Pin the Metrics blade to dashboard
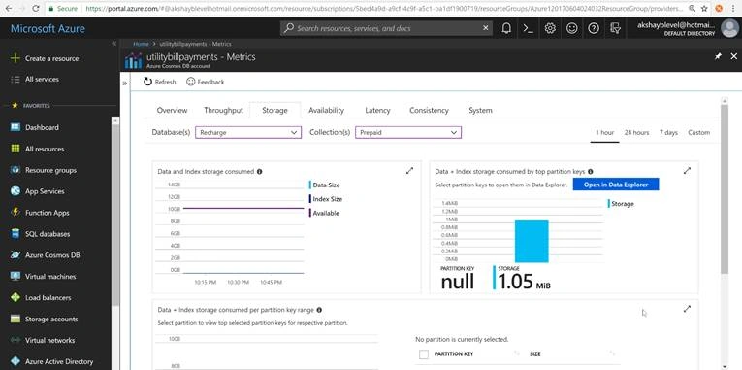 (718, 56)
